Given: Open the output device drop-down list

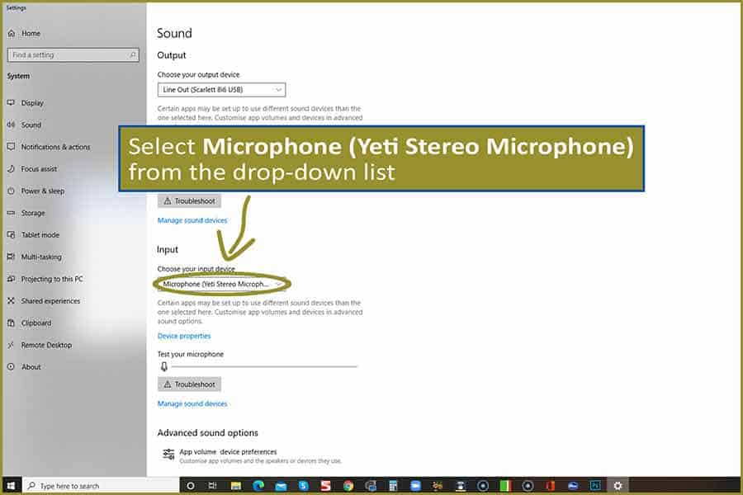Looking at the screenshot, I should coord(221,90).
